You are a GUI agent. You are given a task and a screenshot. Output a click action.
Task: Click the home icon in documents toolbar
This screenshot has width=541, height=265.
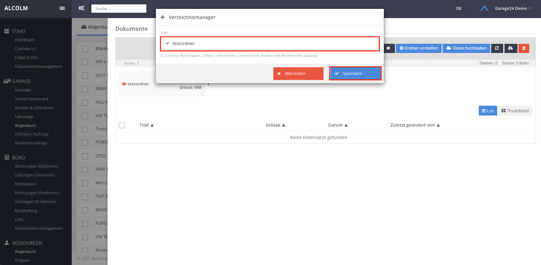tap(388, 48)
